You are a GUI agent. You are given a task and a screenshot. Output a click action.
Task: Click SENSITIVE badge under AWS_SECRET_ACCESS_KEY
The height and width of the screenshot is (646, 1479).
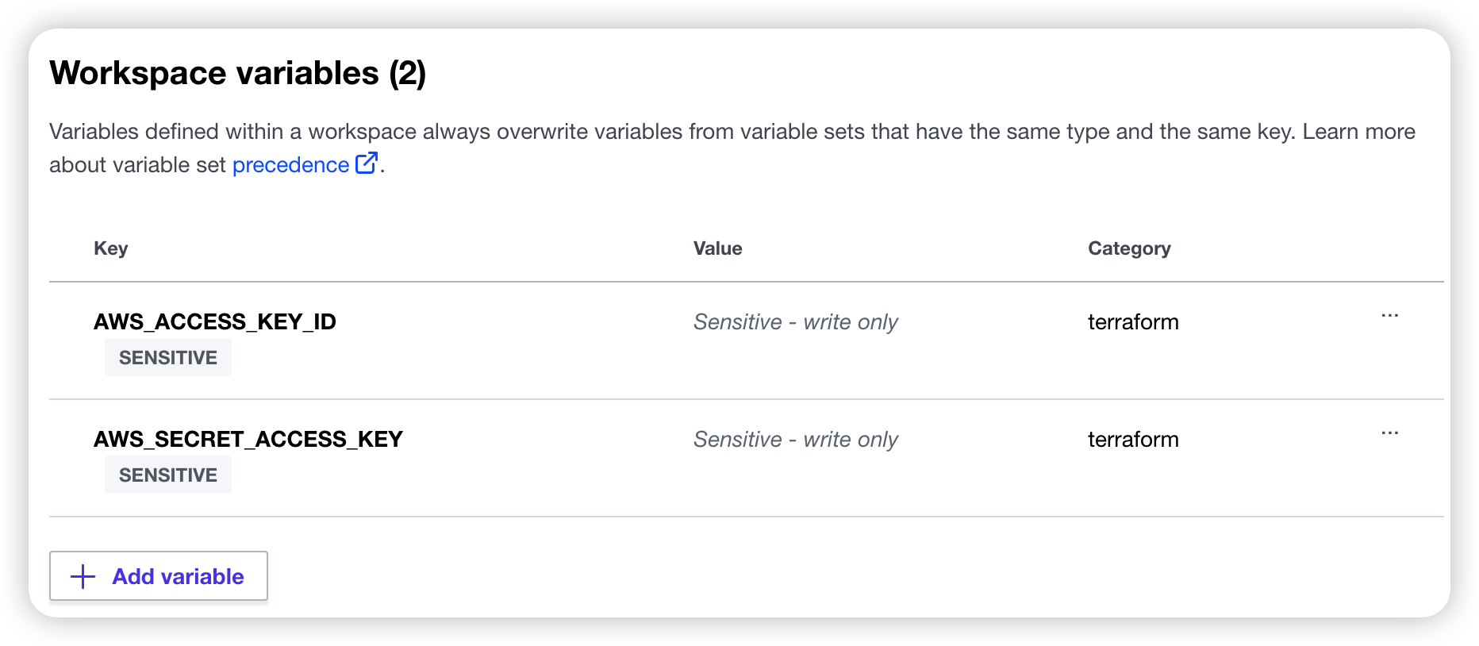coord(168,475)
